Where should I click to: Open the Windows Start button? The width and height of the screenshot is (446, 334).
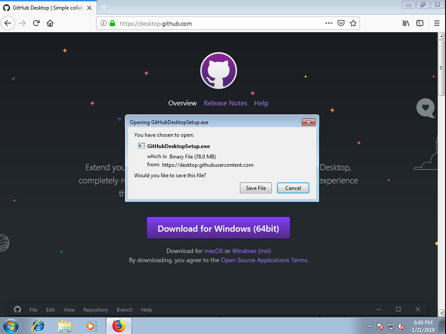coord(11,326)
